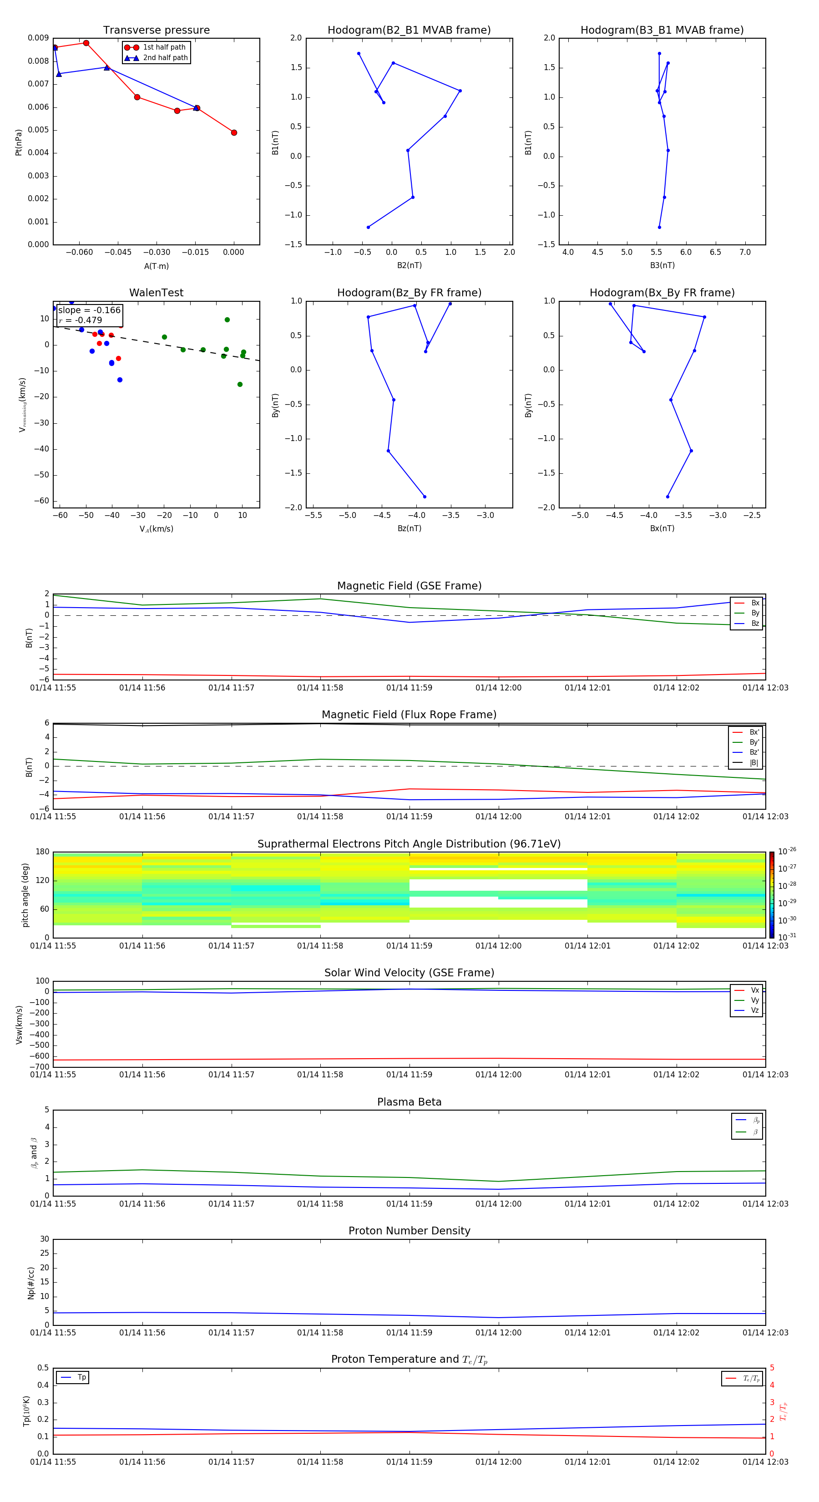Screen dimensions: 819x1502
Task: Select By' in the flux rope legend
Action: click(x=746, y=742)
